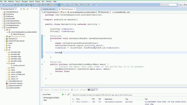Click the Quick Access search field
The image size is (187, 105).
(169, 5)
